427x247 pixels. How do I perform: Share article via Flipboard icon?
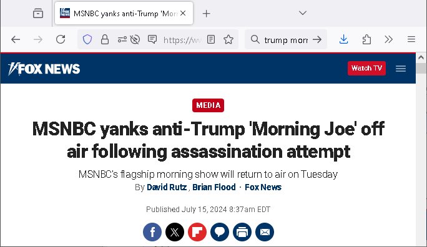point(197,232)
